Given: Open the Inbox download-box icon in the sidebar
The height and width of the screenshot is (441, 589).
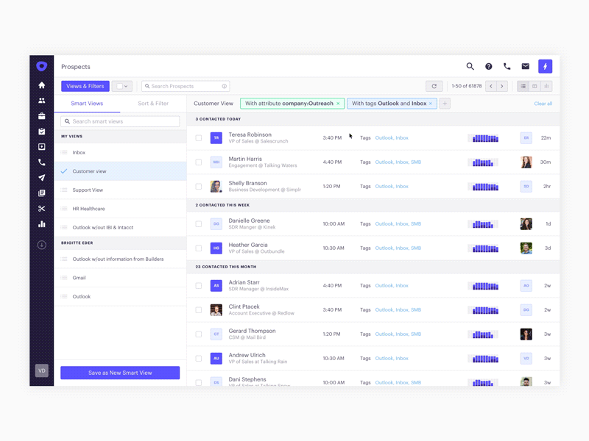Looking at the screenshot, I should [x=42, y=146].
